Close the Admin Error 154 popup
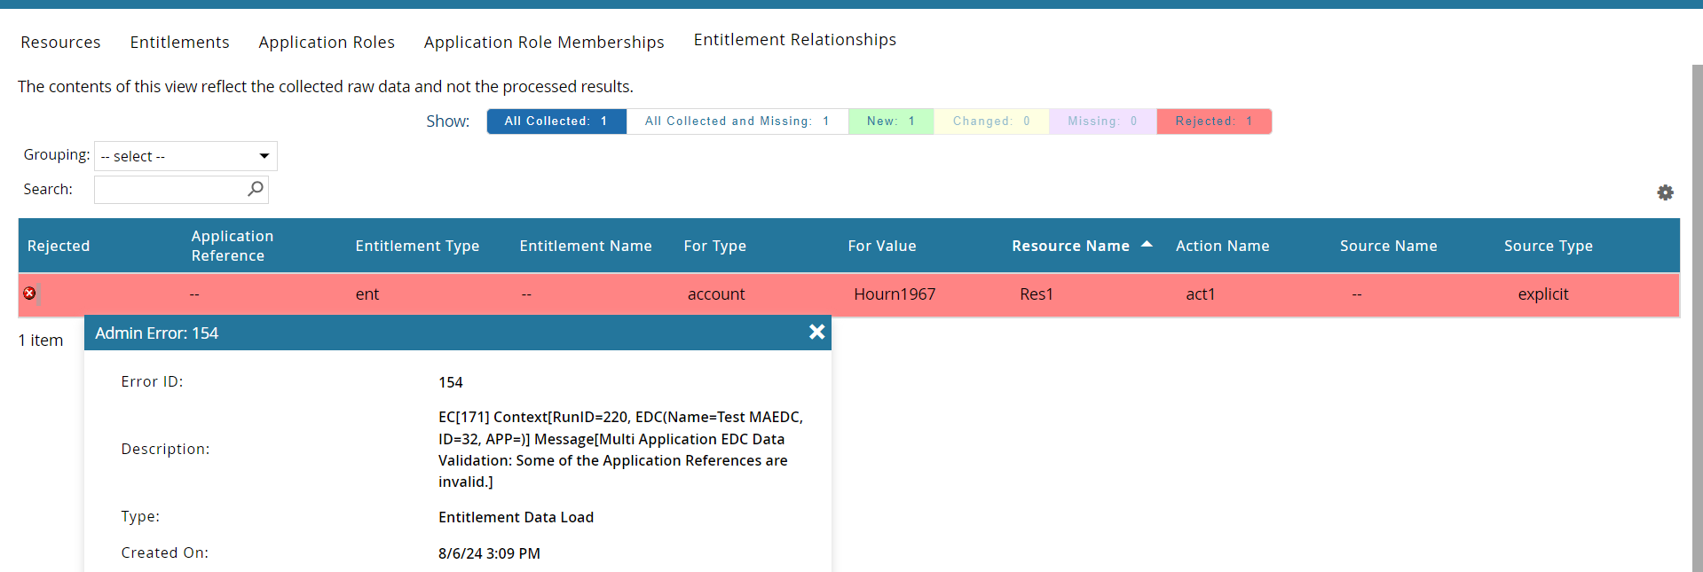This screenshot has height=572, width=1703. click(816, 332)
